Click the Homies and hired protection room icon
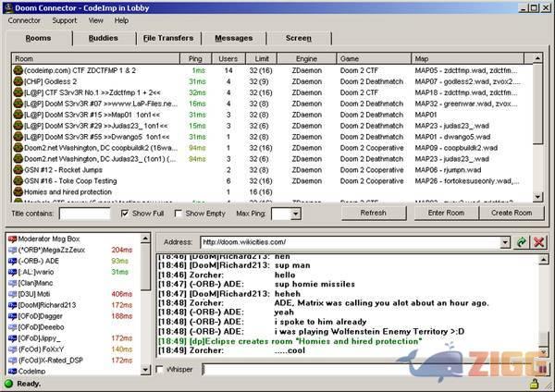The image size is (555, 392). (18, 191)
